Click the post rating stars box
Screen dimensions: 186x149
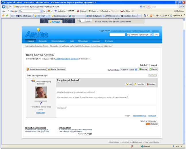pyautogui.click(x=153, y=75)
